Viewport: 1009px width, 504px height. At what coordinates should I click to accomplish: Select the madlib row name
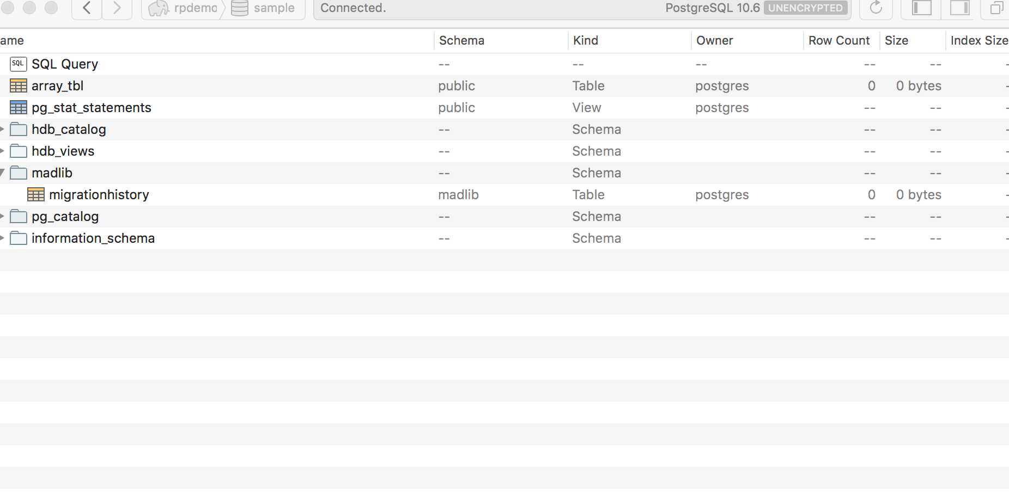pos(52,173)
